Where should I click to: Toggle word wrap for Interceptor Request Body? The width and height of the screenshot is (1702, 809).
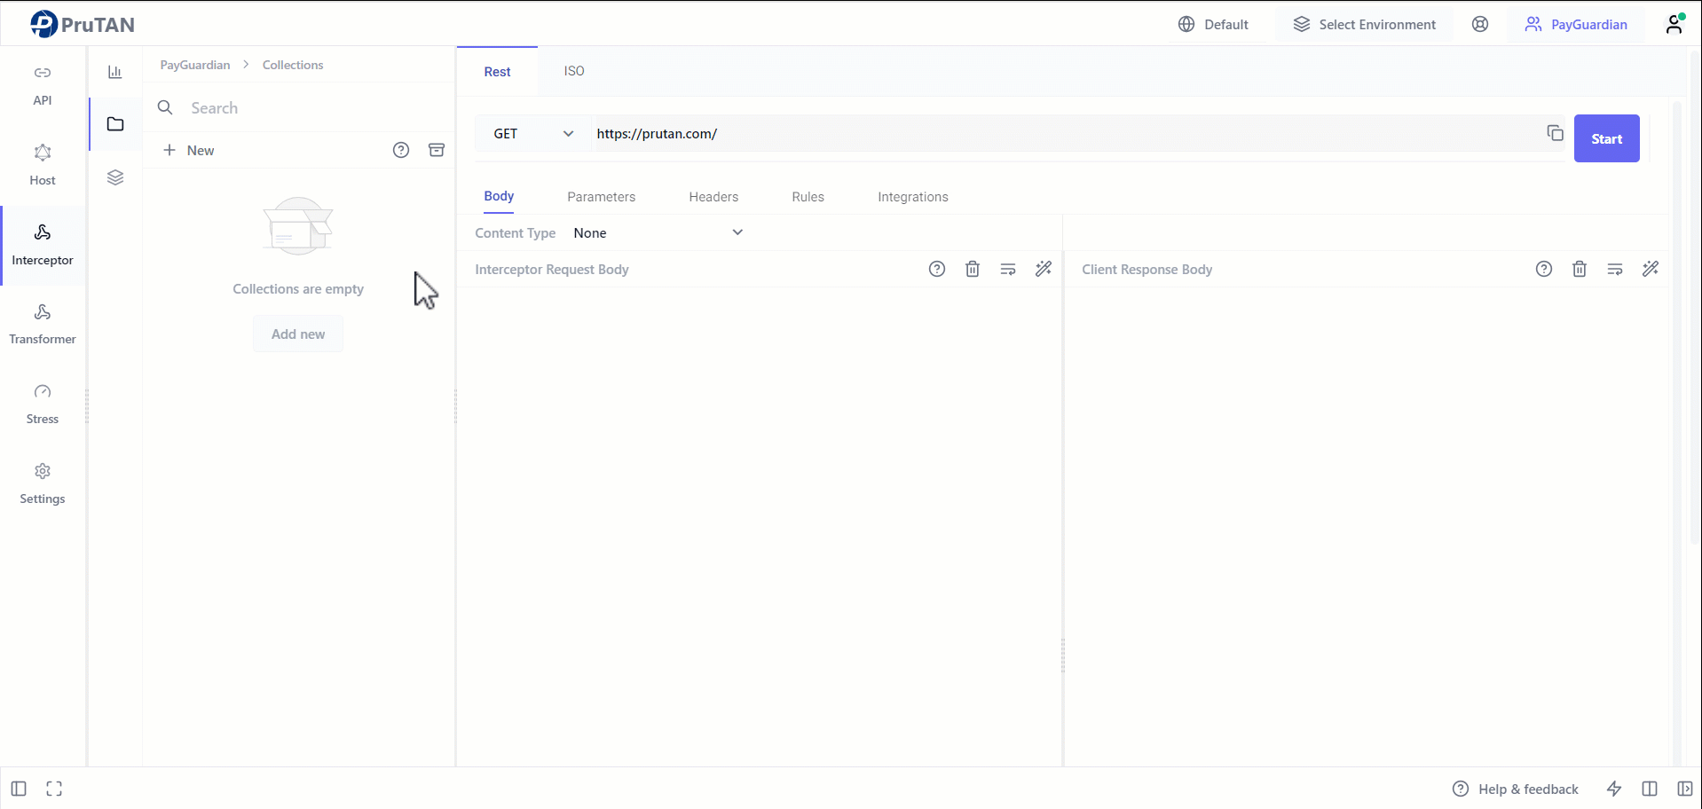(x=1008, y=269)
